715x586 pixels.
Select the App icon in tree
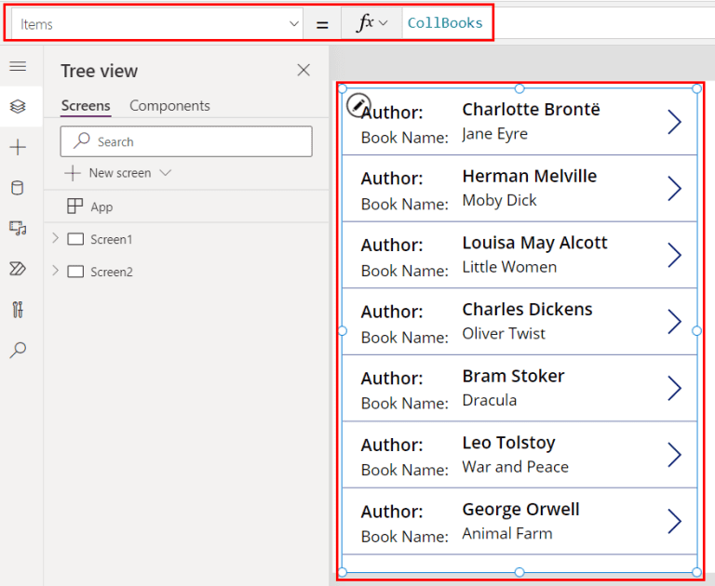point(74,206)
